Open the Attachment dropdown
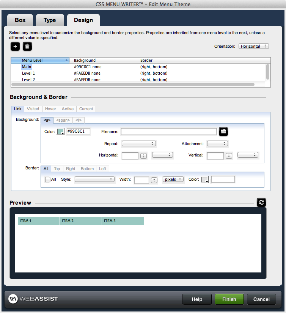286x313 pixels. pos(217,144)
